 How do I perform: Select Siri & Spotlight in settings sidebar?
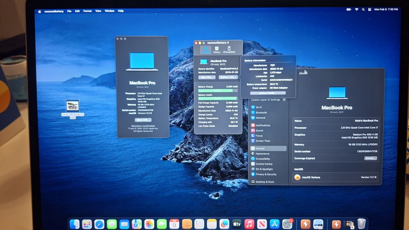(268, 169)
